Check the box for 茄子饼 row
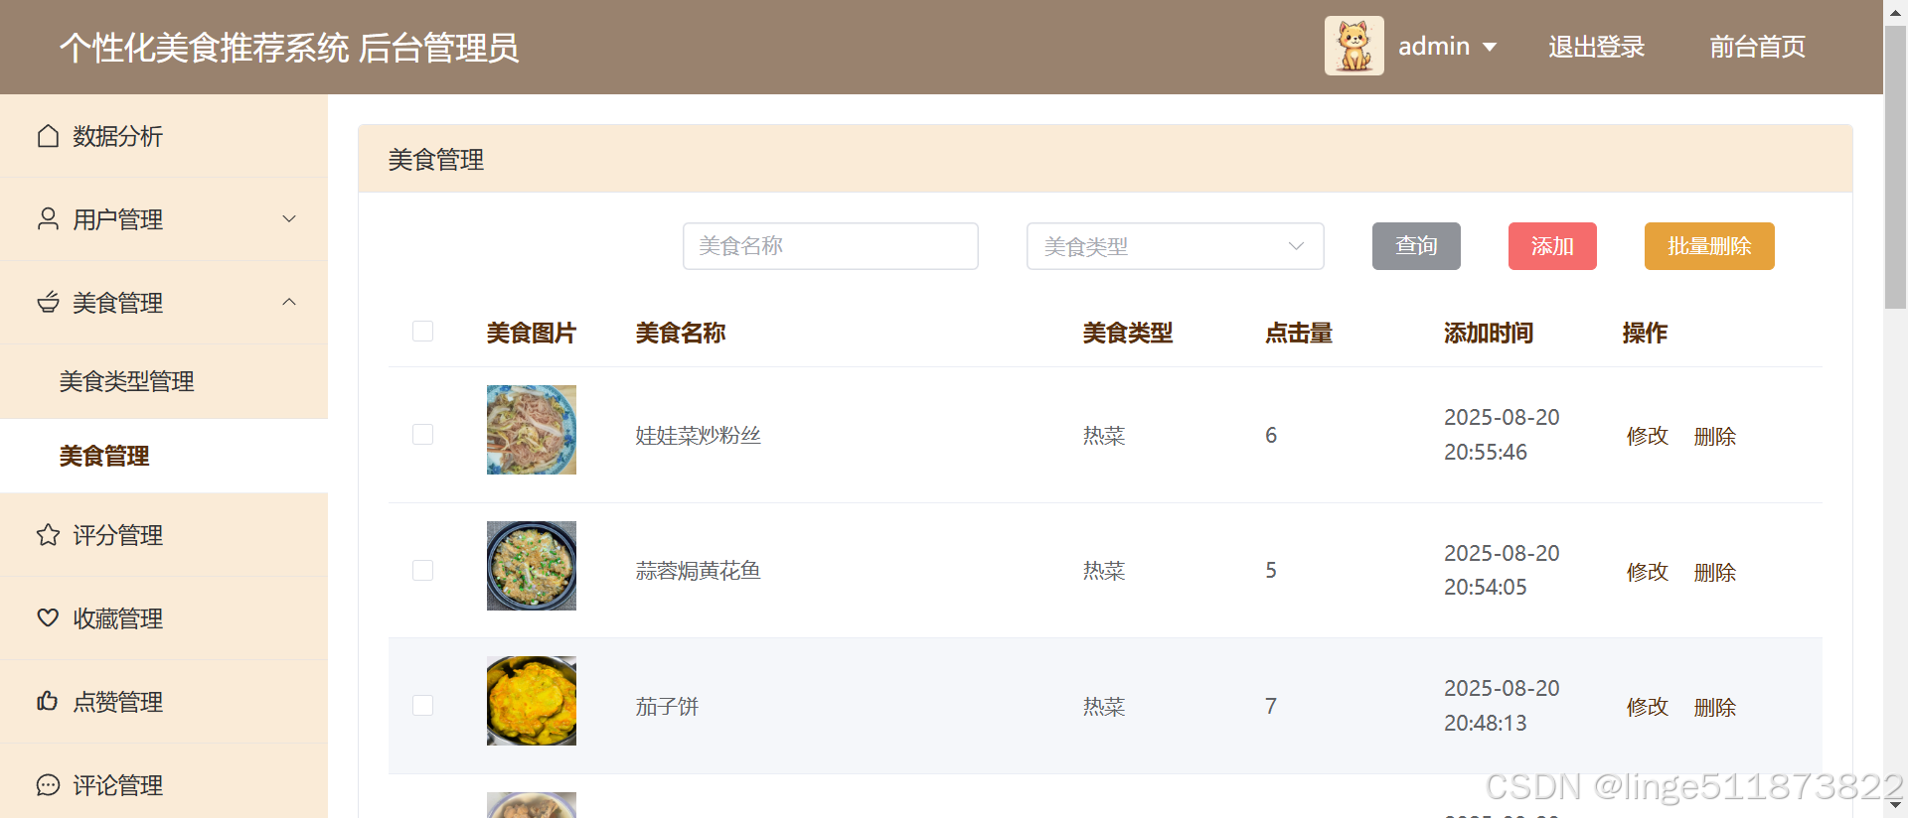 coord(422,706)
